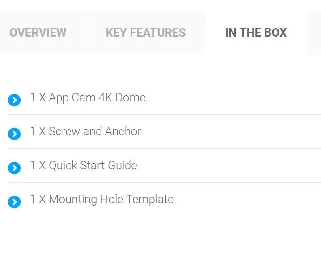Select the '1 X Mounting Hole Template' item
The width and height of the screenshot is (321, 256).
pos(101,199)
